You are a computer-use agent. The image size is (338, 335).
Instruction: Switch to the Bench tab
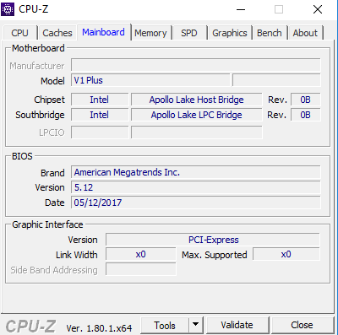pyautogui.click(x=270, y=33)
